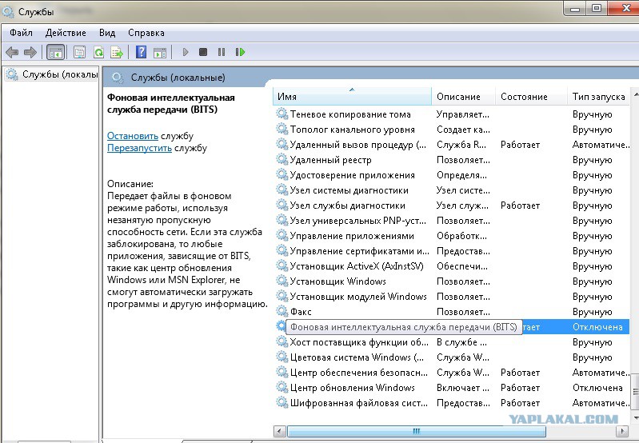This screenshot has width=639, height=443.
Task: Click the Back arrow in toolbar
Action: point(11,52)
